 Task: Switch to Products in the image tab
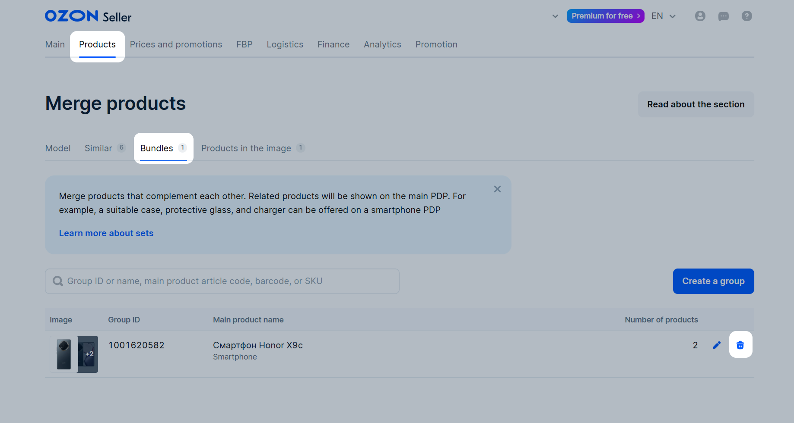tap(253, 148)
